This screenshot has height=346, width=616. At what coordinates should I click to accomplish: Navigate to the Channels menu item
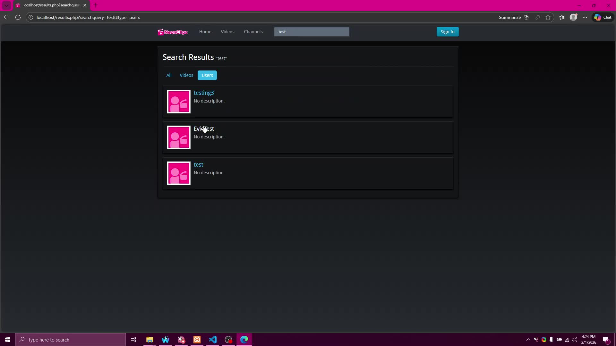(253, 32)
